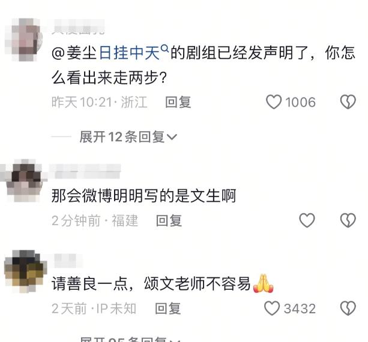The image size is (368, 342).
Task: Dislike the 颂文老师 comment with broken heart
Action: click(348, 308)
